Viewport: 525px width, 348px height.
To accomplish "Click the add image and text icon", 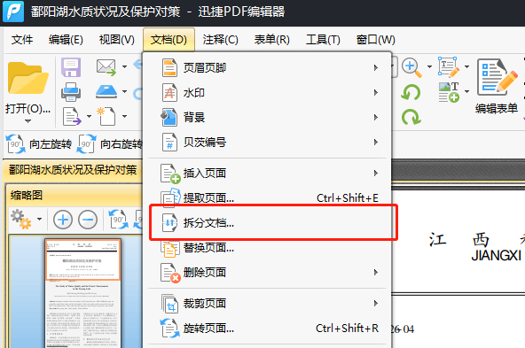I will (x=449, y=92).
